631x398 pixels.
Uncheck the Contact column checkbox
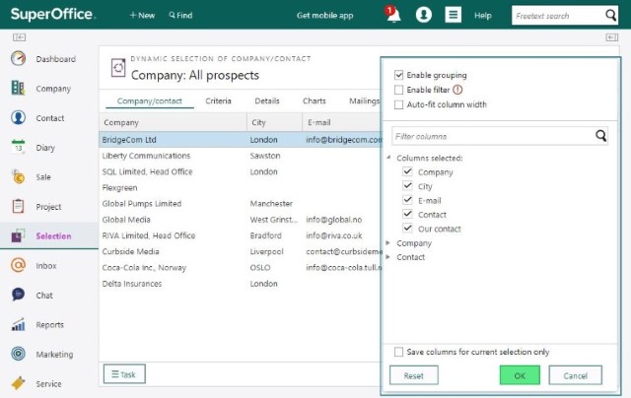(407, 214)
